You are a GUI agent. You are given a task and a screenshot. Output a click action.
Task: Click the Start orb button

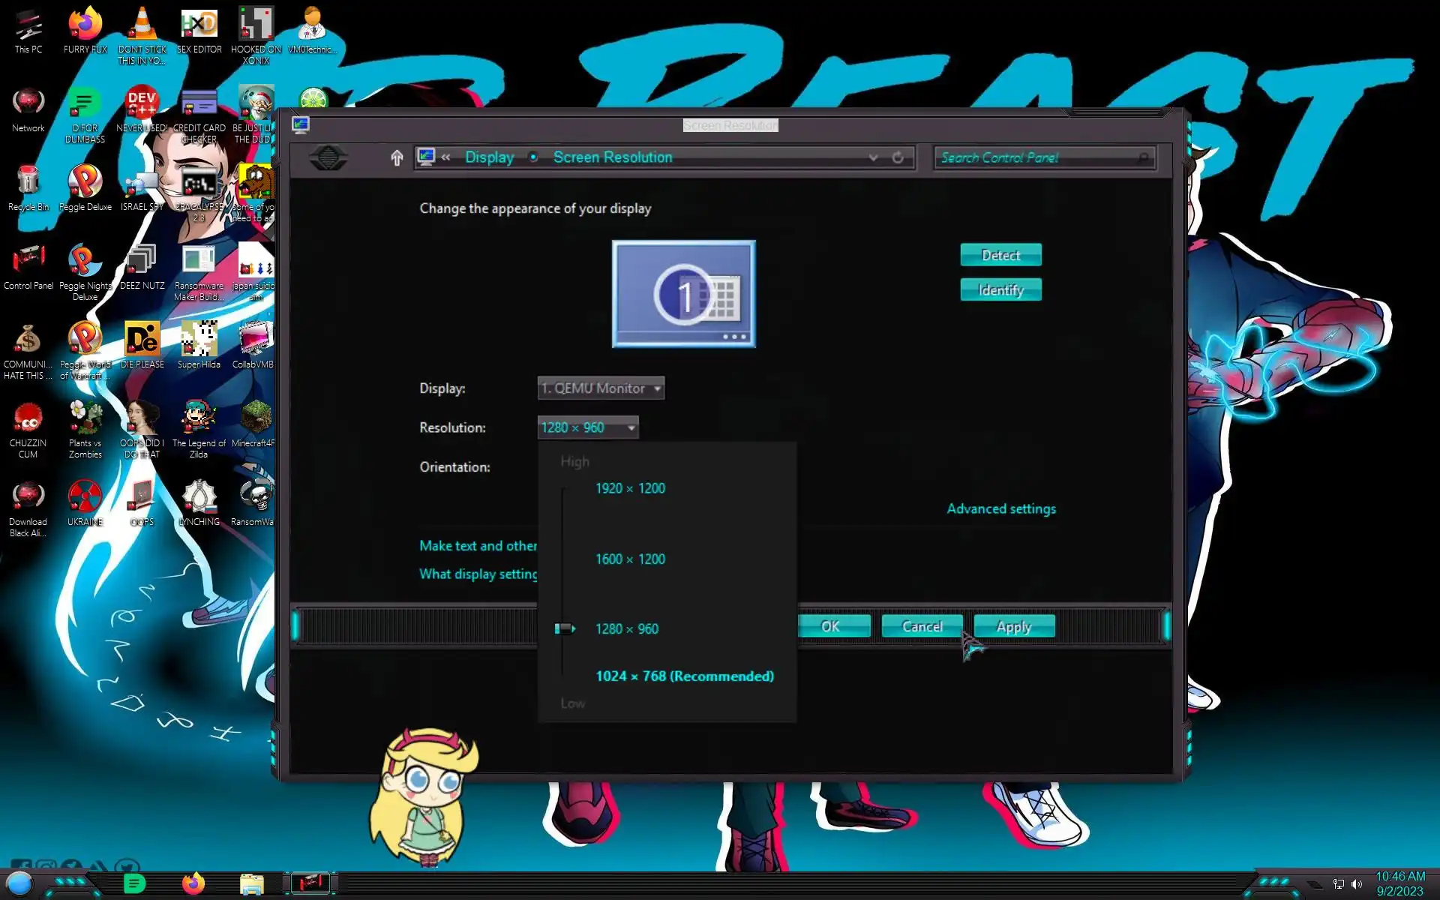19,883
